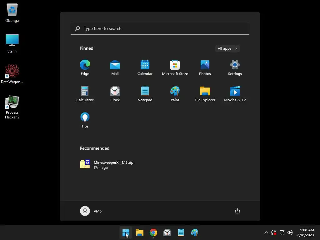The width and height of the screenshot is (320, 240).
Task: Select the Process Hacker 2 shortcut
Action: click(x=12, y=107)
